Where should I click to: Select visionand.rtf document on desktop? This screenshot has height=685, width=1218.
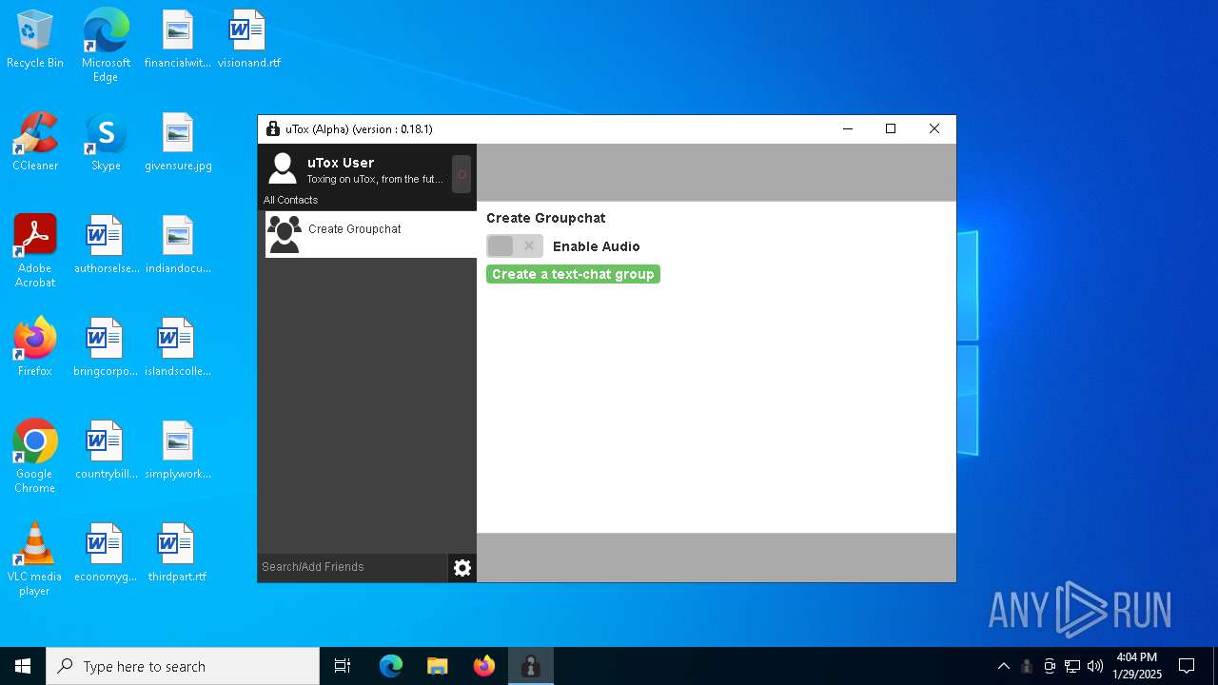(x=248, y=40)
